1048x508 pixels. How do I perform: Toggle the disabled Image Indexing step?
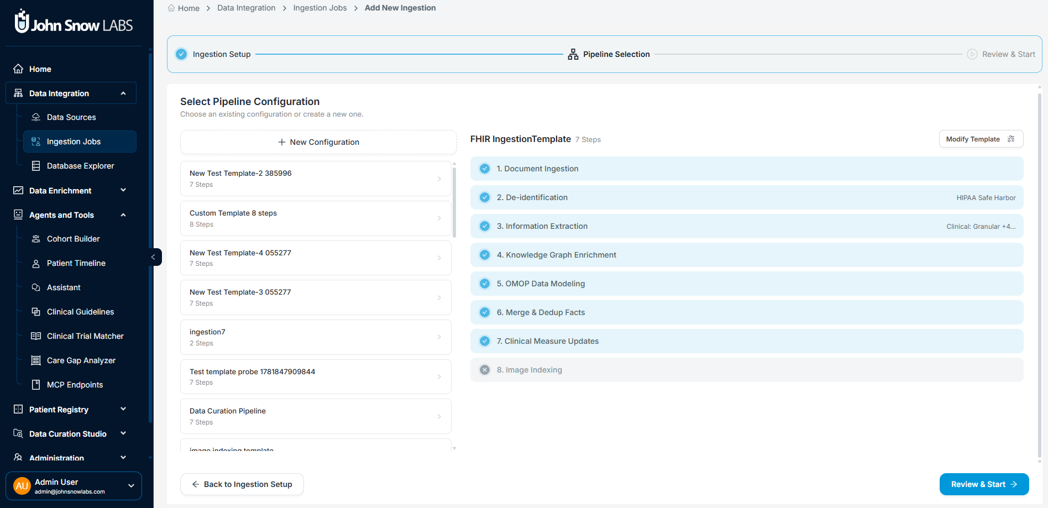click(485, 370)
